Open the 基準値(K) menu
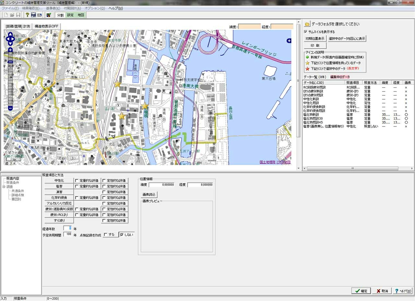This screenshot has height=301, width=415. click(x=53, y=8)
